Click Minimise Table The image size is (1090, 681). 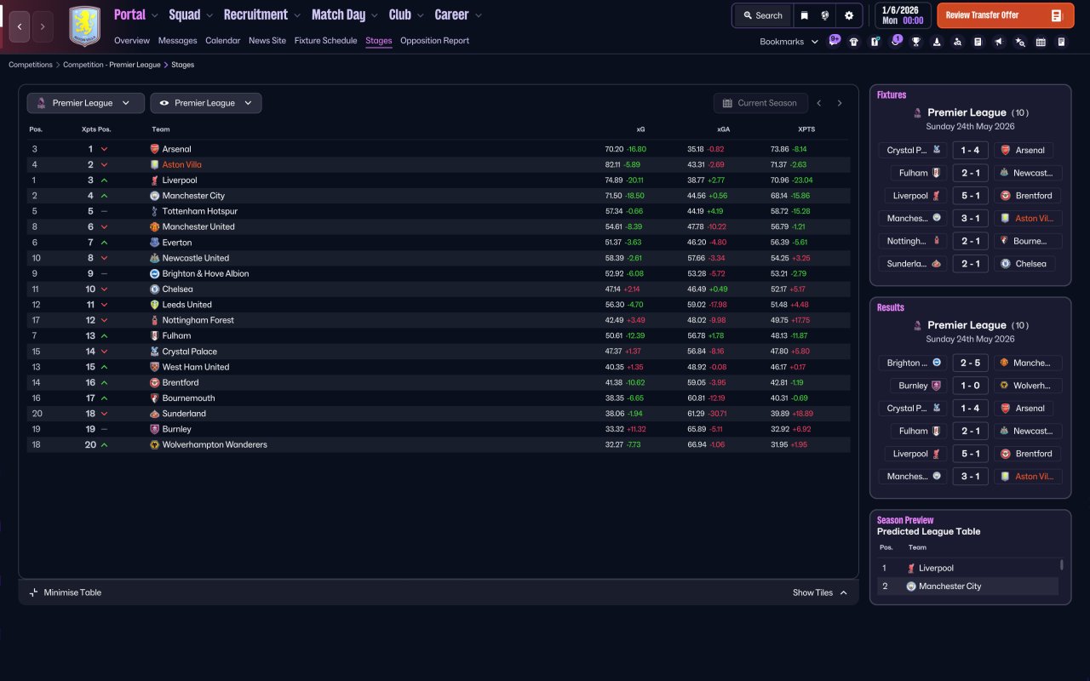coord(66,592)
